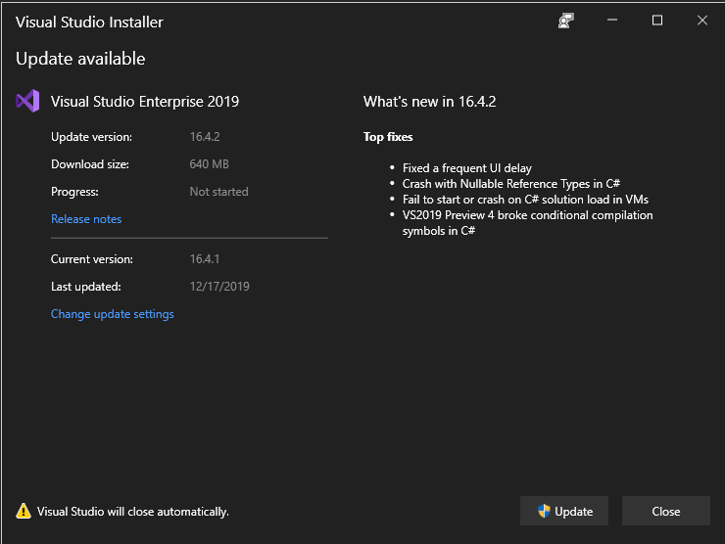Click the 'Current version:' label
The height and width of the screenshot is (544, 725).
pos(92,259)
